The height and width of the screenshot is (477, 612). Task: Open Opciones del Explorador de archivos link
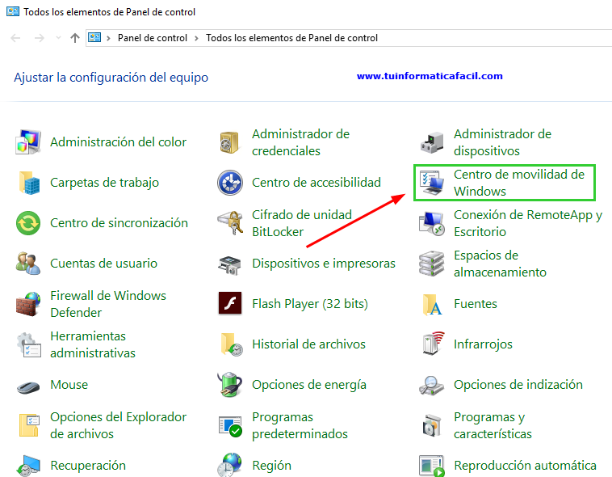(x=118, y=425)
